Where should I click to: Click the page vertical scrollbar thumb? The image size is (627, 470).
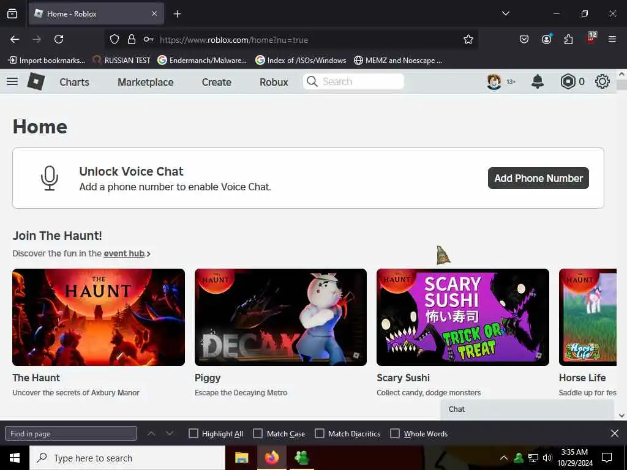click(622, 84)
